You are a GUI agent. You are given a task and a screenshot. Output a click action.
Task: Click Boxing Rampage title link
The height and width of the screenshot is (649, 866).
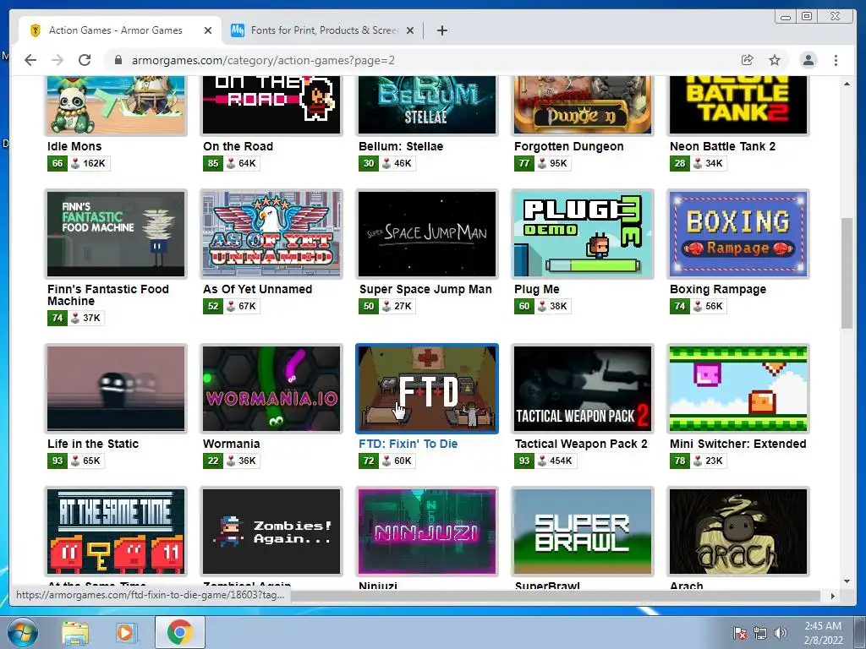click(718, 289)
